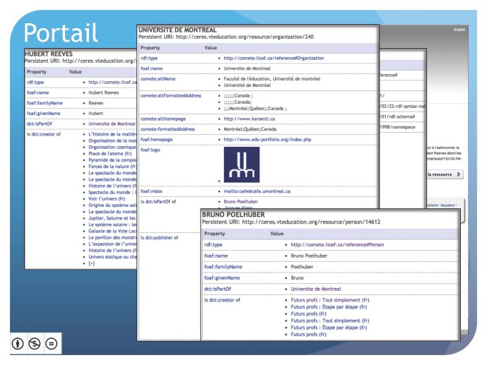Open the 'Le pavillon des monstr' link
This screenshot has height=365, width=487.
coord(112,237)
